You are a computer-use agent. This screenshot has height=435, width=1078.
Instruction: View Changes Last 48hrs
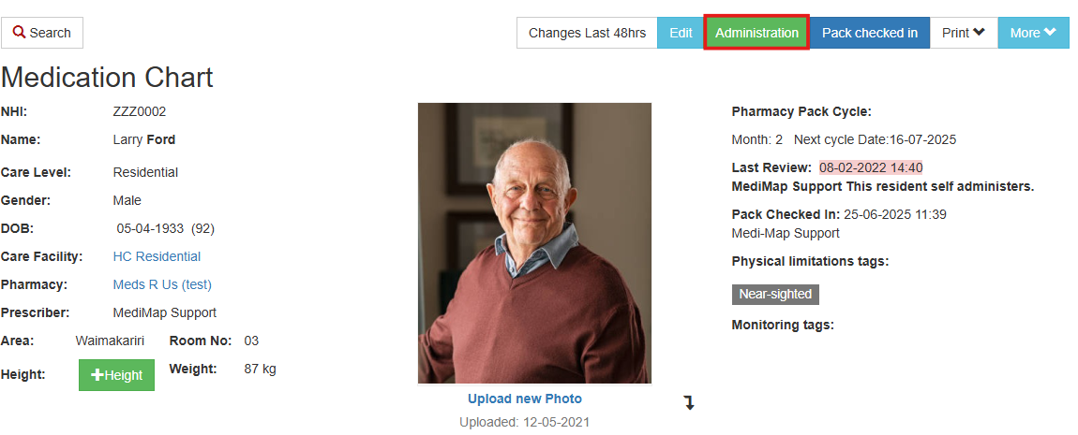[587, 33]
